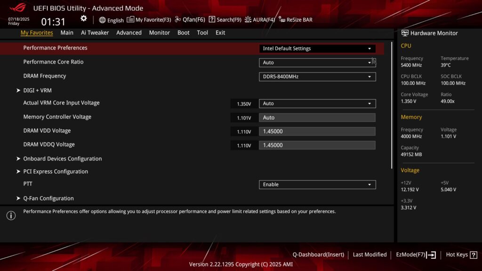Screen dimensions: 482x271
Task: Open Actual VRM Core Input Voltage dropdown
Action: [x=317, y=104]
